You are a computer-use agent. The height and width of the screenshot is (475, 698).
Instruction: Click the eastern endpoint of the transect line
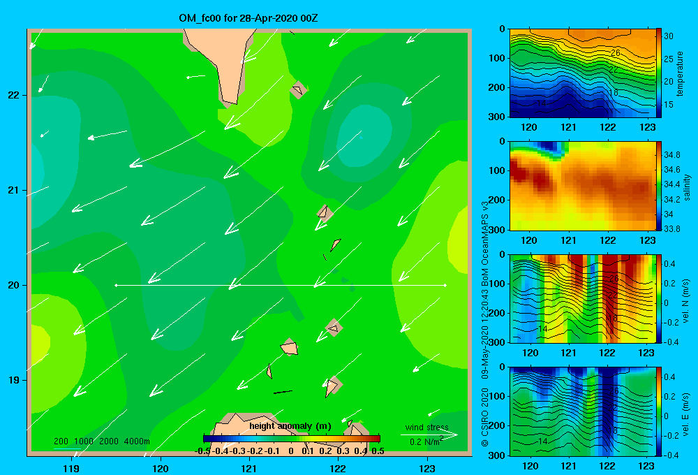tap(445, 285)
